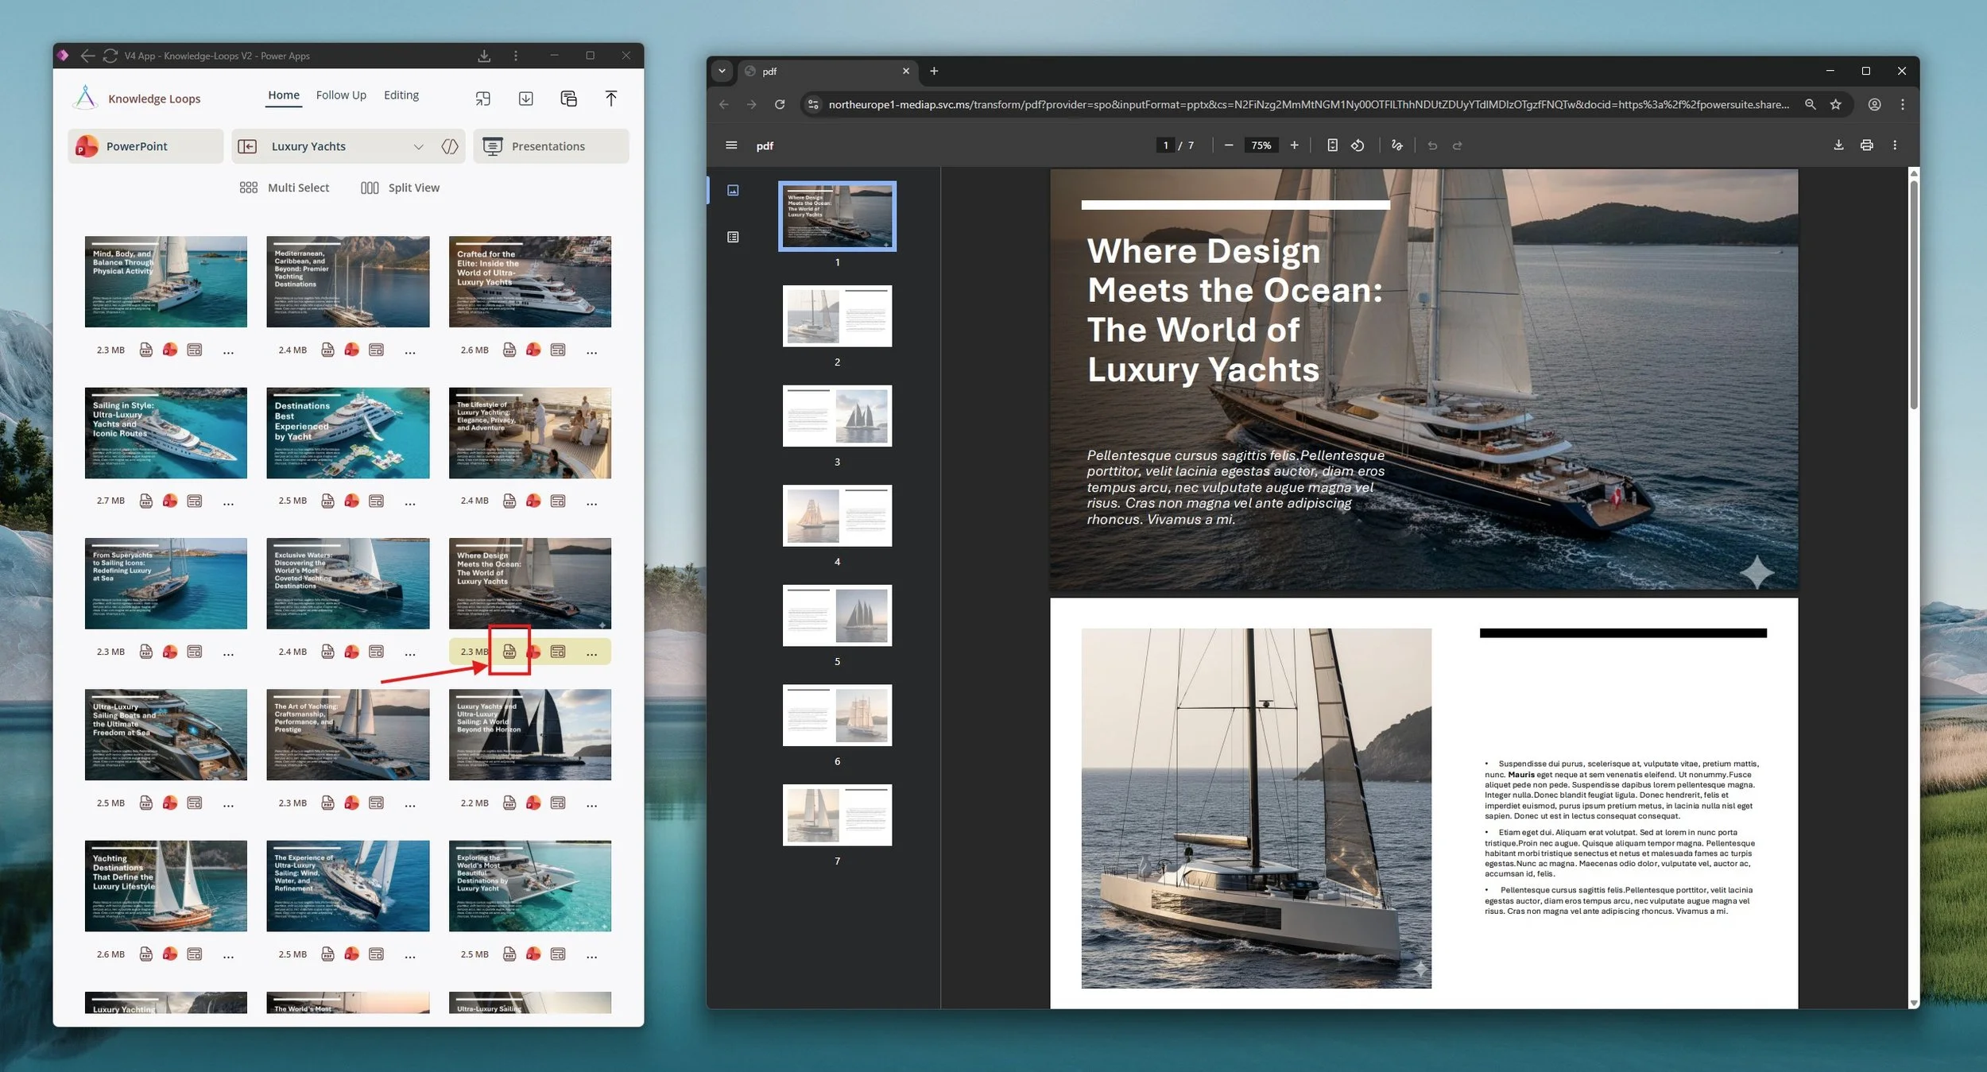Screen dimensions: 1987x1072
Task: Click the scroll-to-top arrow icon in Knowledge Loops
Action: 610,99
